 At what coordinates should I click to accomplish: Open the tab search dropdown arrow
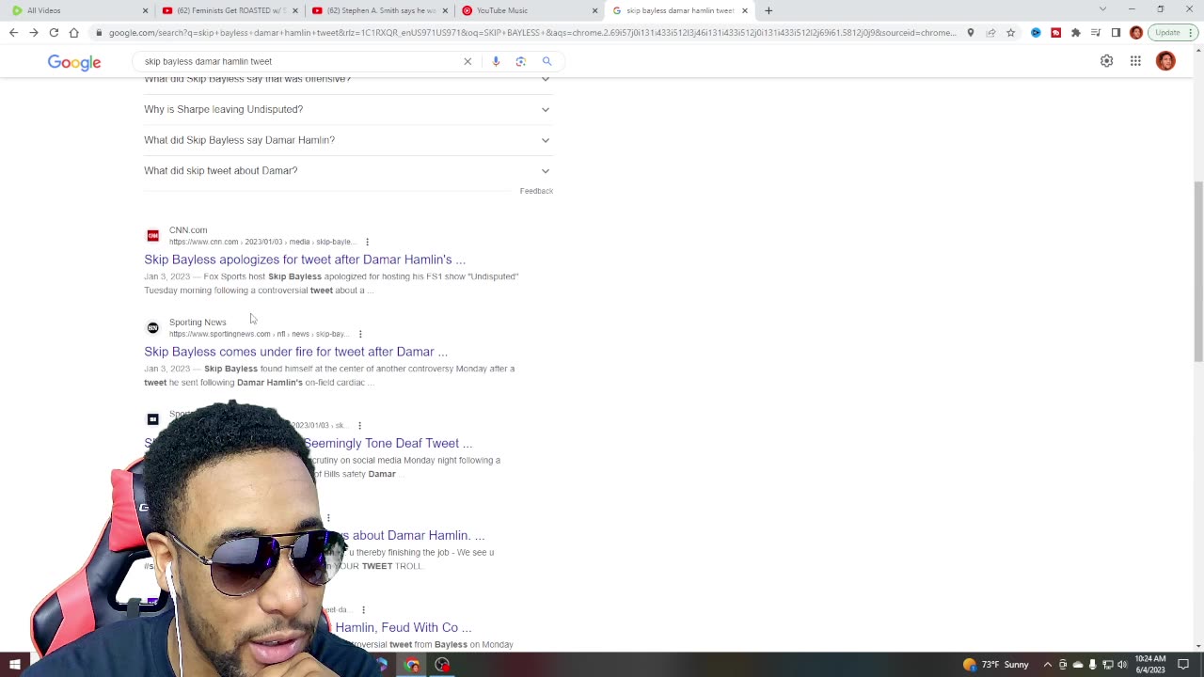click(x=1102, y=9)
